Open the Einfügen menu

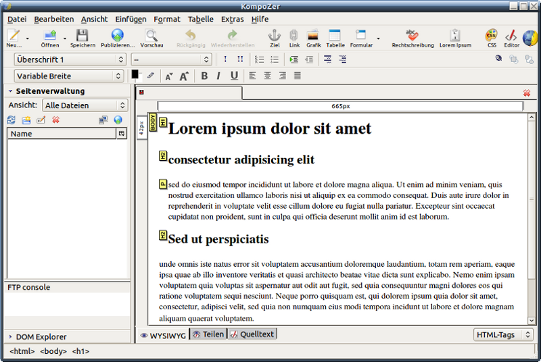pyautogui.click(x=131, y=20)
